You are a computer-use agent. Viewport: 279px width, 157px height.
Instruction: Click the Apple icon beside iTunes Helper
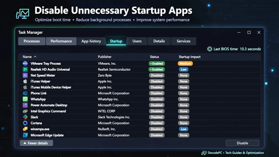tap(25, 81)
